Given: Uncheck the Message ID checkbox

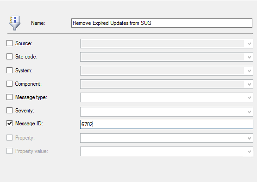Looking at the screenshot, I should click(x=10, y=123).
